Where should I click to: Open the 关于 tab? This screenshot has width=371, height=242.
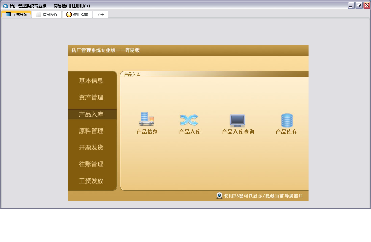point(100,15)
